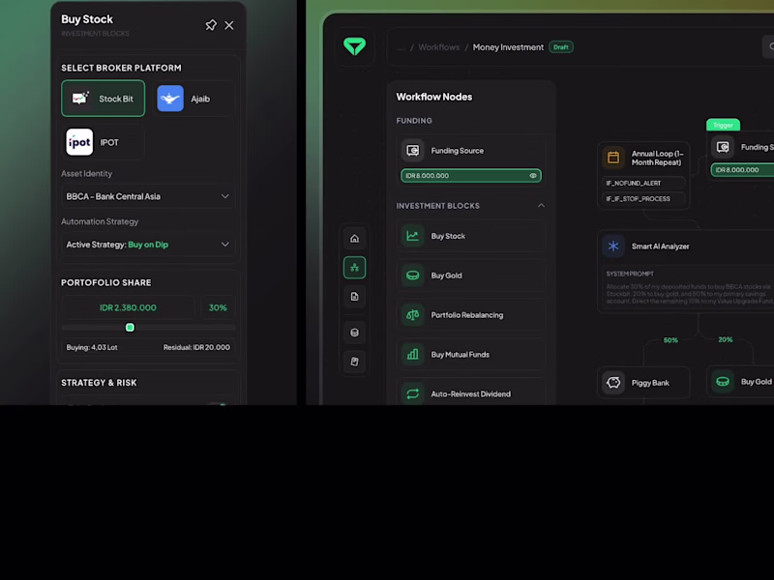Select Portfolio Rebalancing block
The height and width of the screenshot is (580, 774).
point(471,315)
